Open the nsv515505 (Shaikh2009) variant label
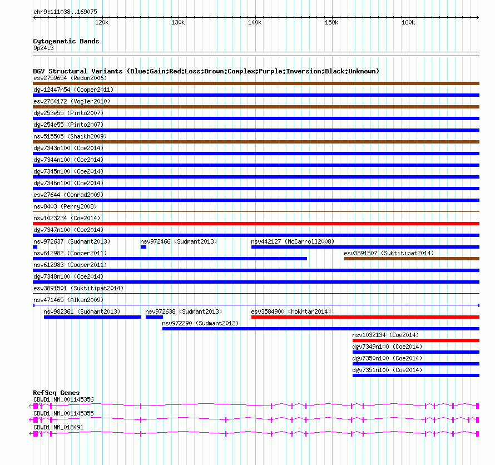495x465 pixels. (70, 136)
